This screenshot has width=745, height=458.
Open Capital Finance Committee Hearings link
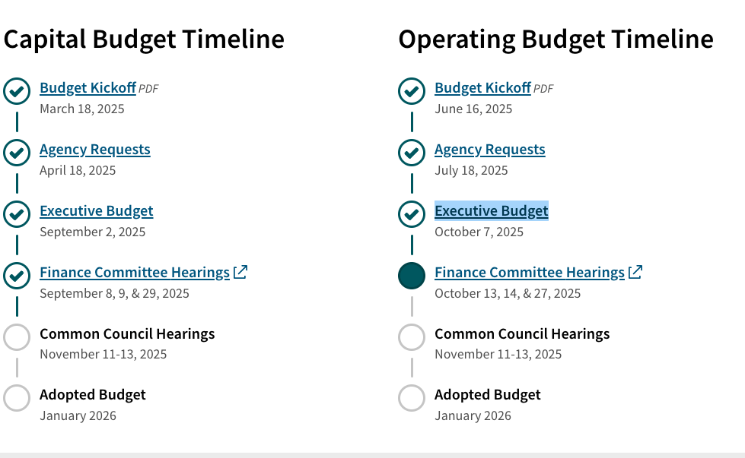coord(134,273)
